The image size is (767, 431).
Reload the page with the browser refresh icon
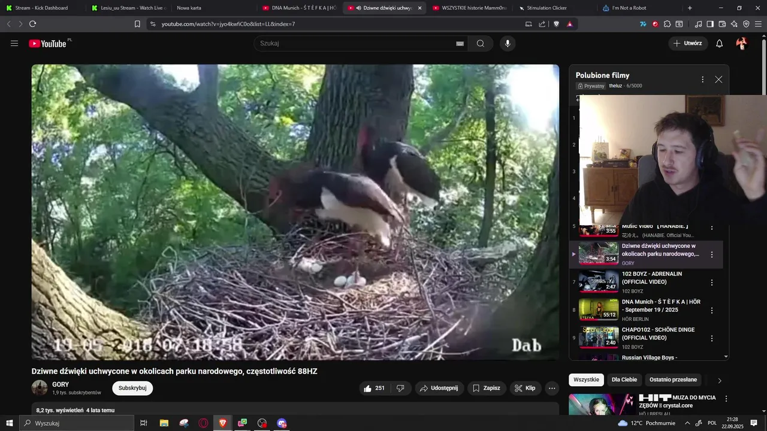32,24
